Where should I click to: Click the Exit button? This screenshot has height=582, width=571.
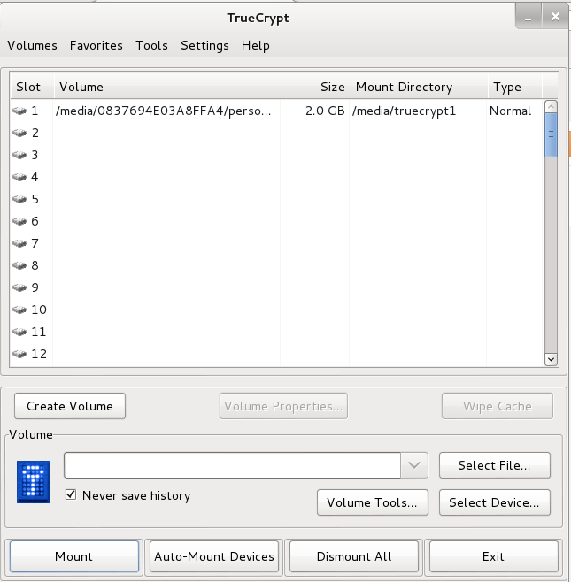coord(494,556)
